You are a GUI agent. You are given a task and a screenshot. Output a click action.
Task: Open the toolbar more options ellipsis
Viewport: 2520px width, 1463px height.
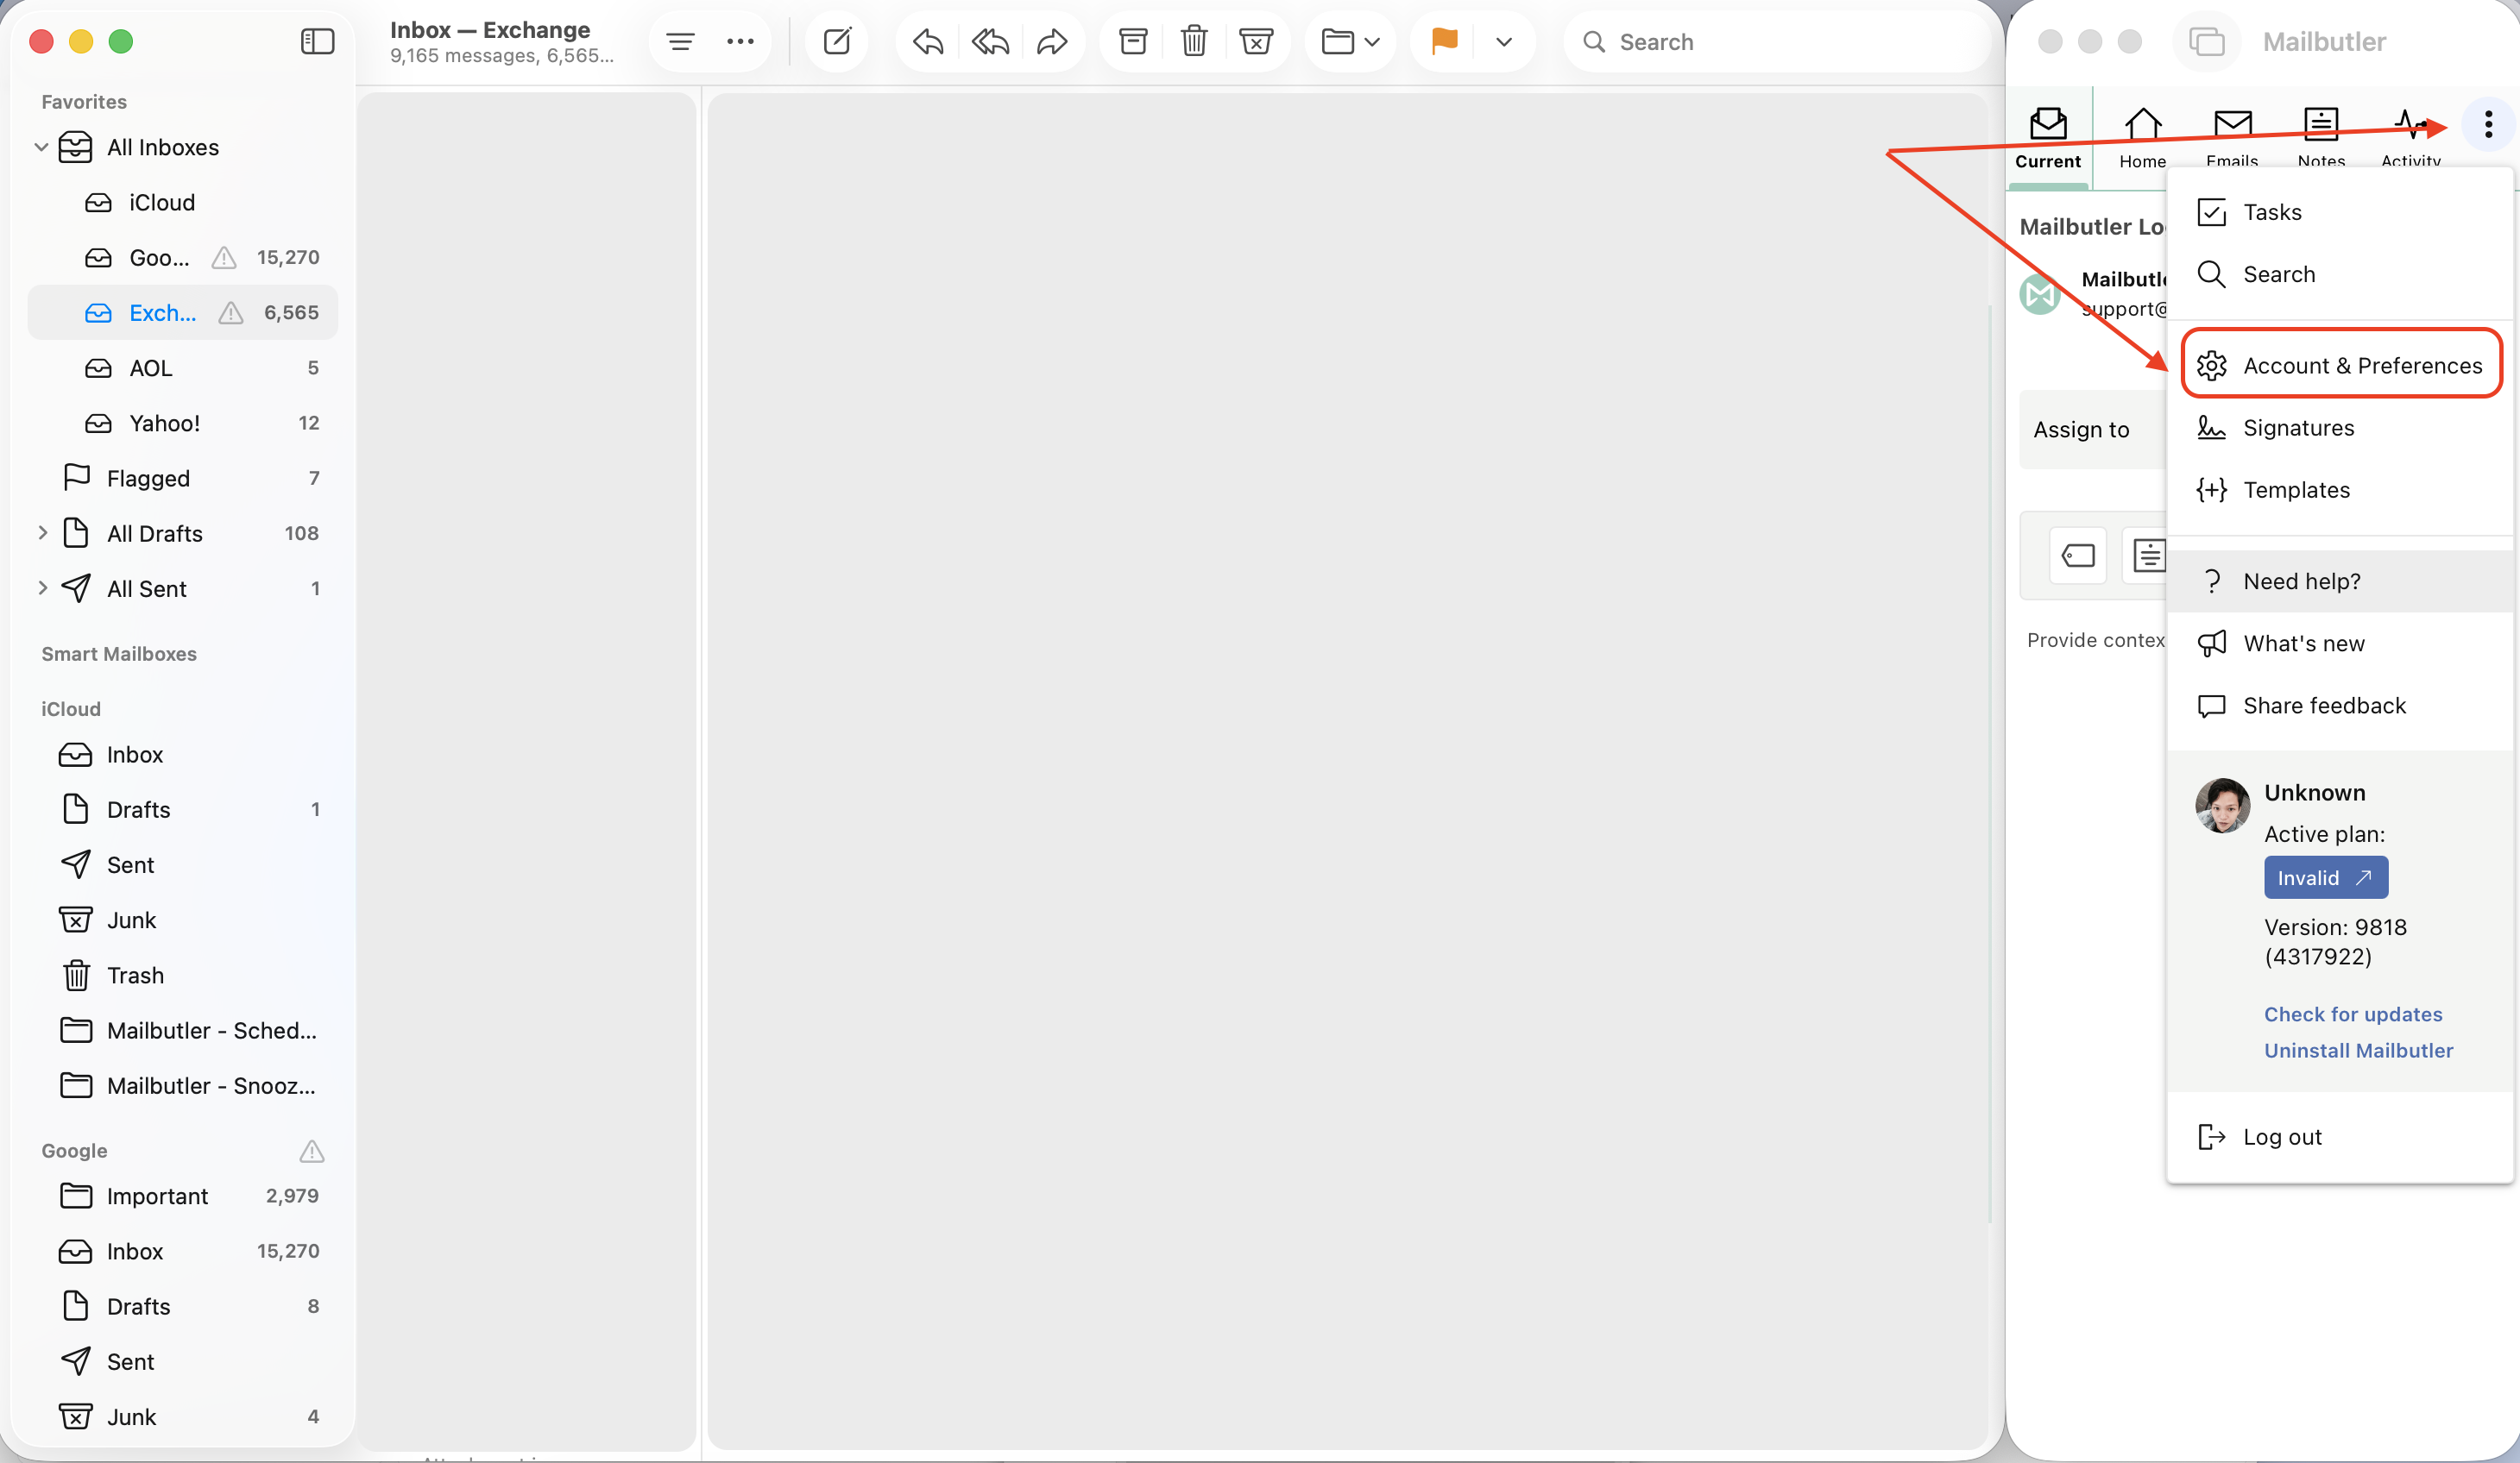point(740,42)
